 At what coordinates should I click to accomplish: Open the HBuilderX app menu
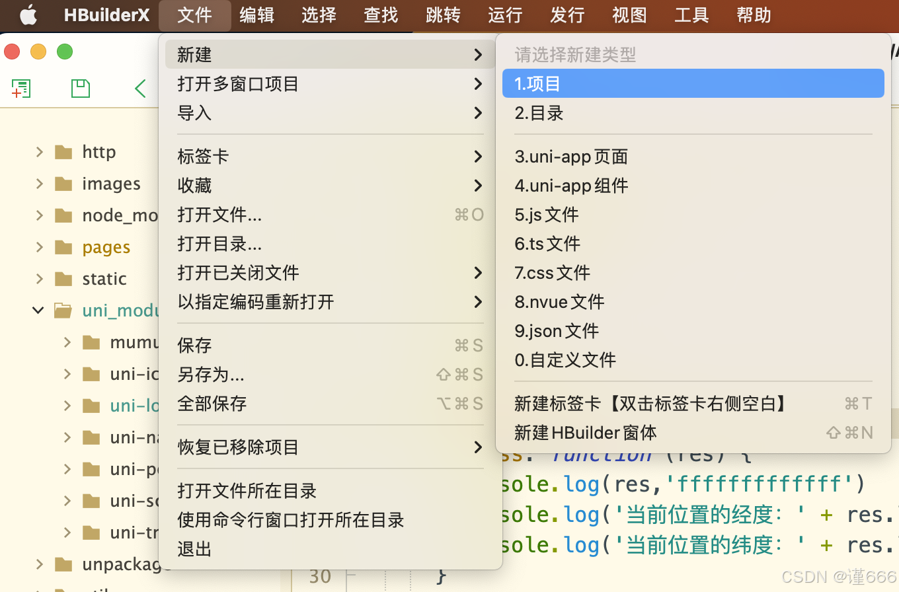pos(106,15)
